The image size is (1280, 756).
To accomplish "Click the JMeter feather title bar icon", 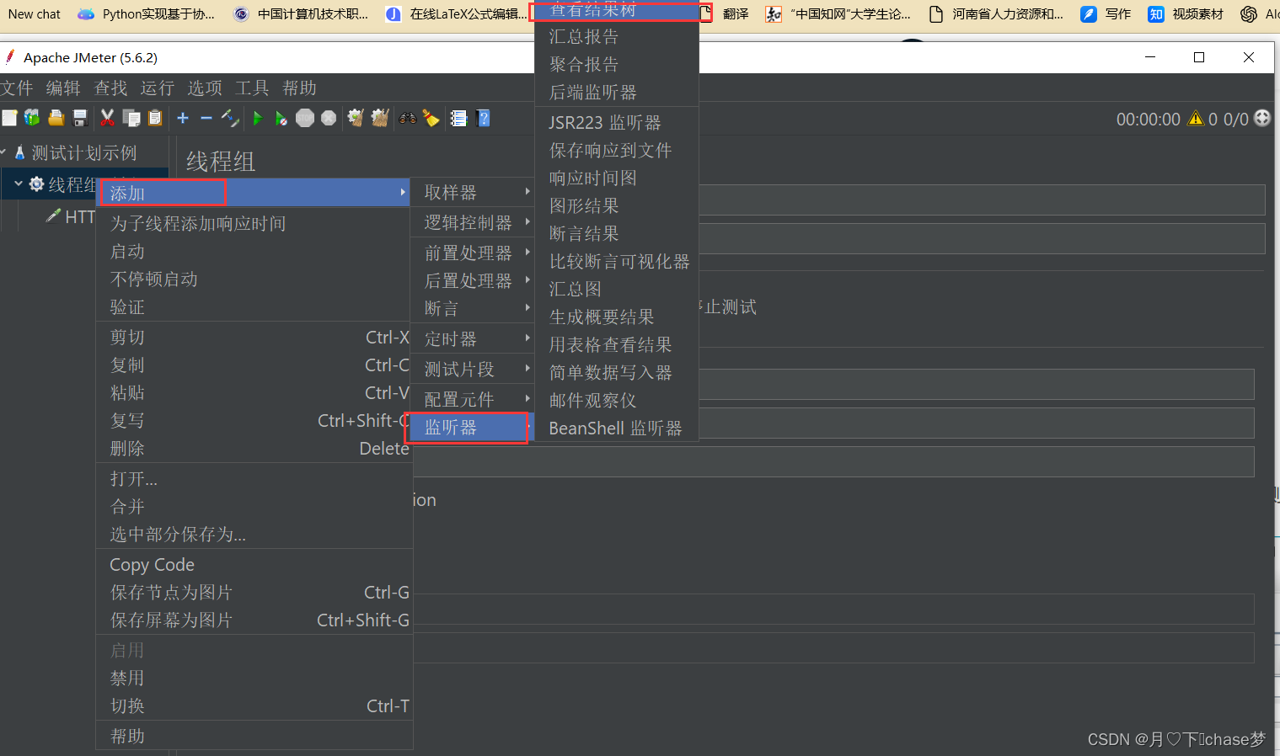I will [9, 57].
